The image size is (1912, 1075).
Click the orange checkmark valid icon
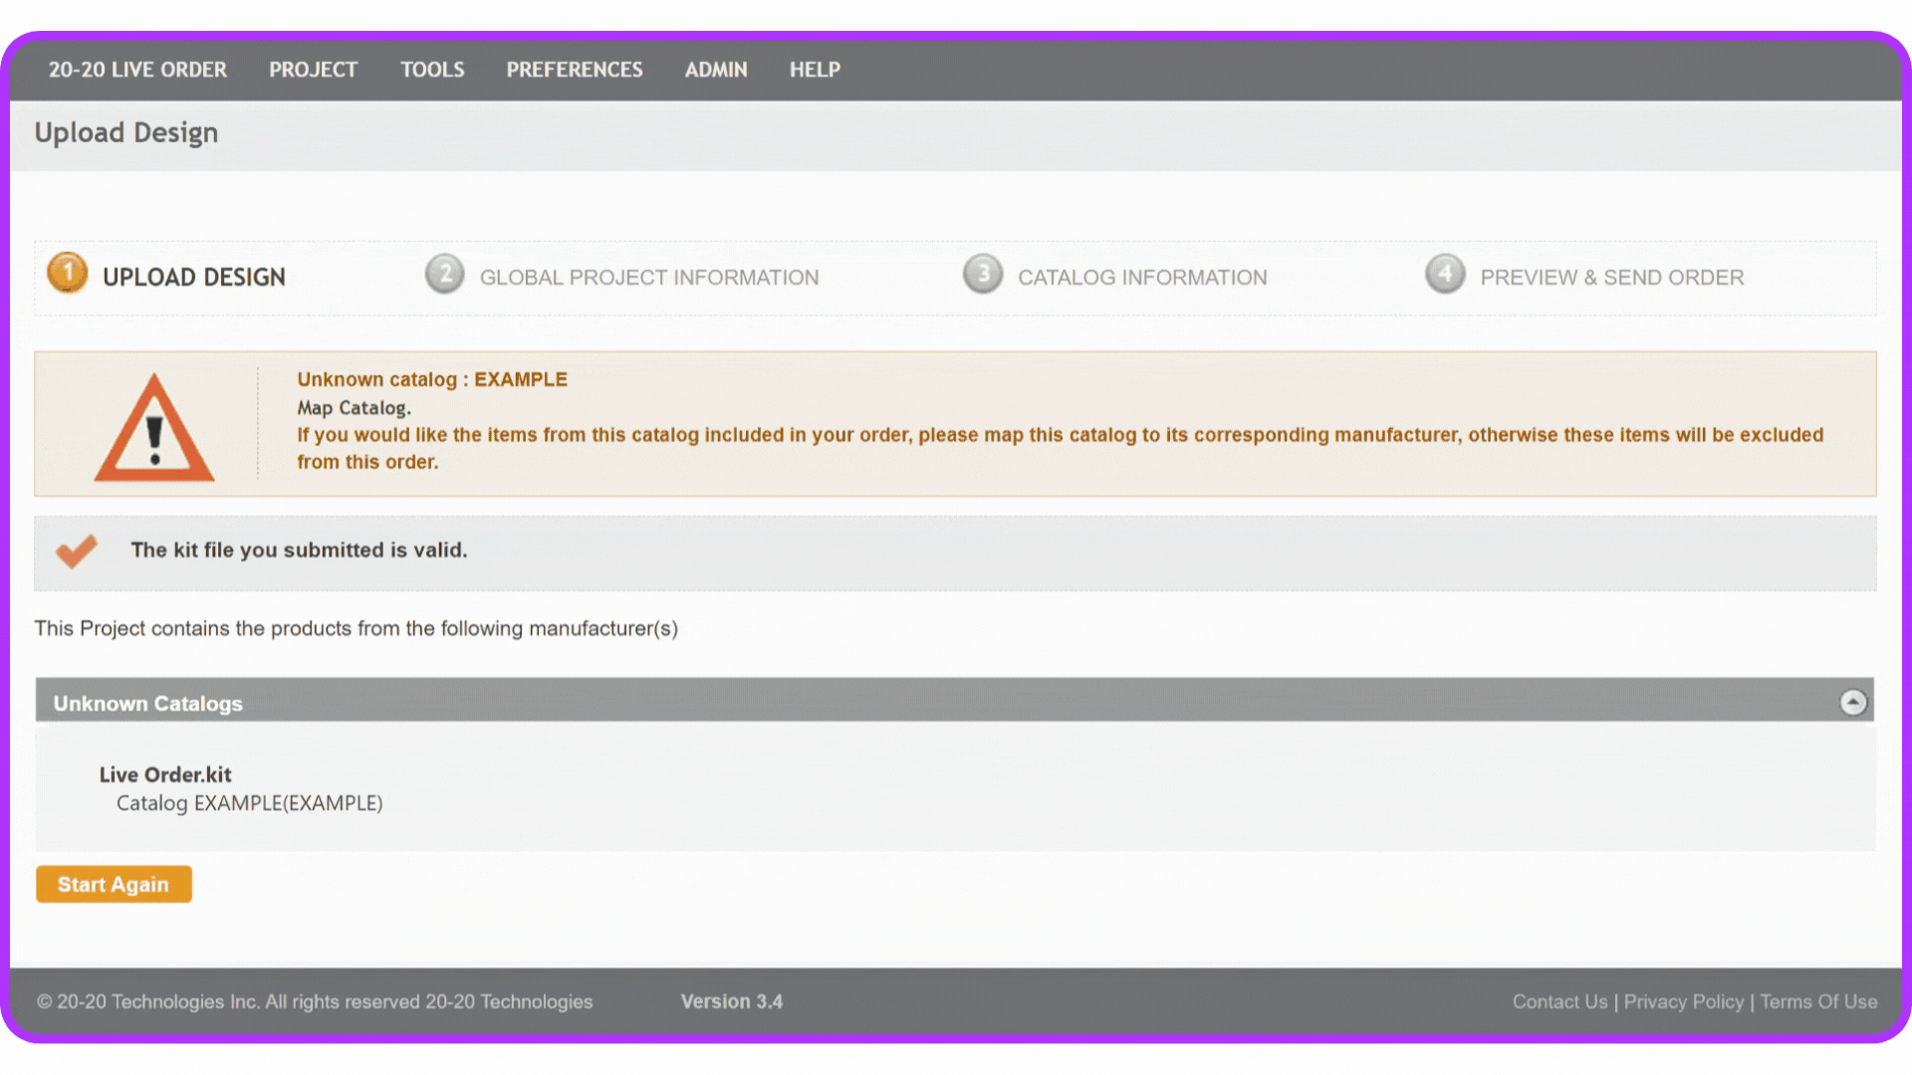(77, 550)
